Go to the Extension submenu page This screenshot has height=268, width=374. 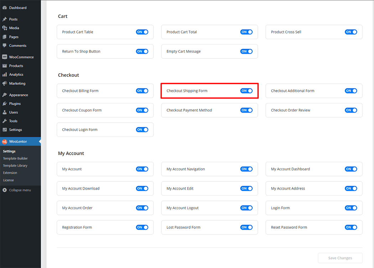(x=10, y=173)
